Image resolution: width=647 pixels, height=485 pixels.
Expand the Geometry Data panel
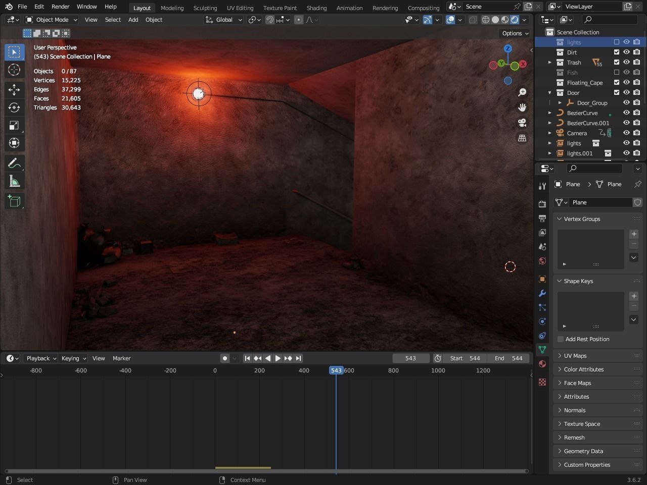583,451
